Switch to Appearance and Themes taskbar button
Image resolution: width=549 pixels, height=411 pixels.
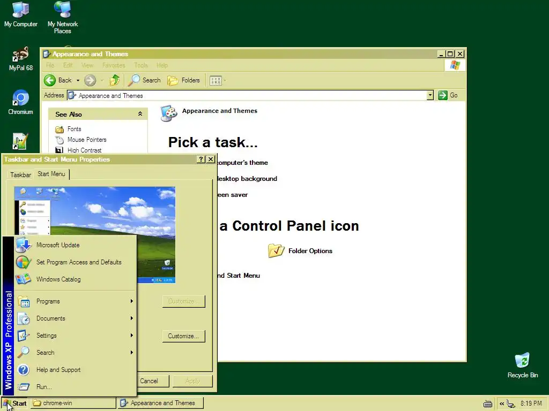160,404
